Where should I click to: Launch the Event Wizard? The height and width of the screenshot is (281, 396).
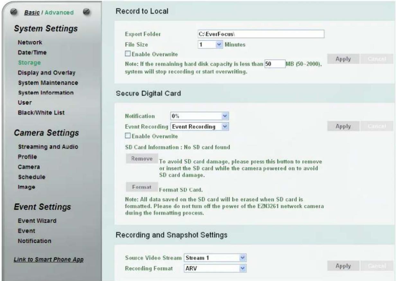click(38, 221)
